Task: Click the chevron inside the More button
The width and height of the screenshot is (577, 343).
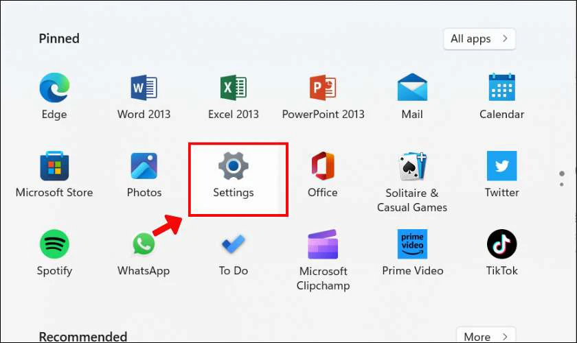Action: click(x=506, y=336)
